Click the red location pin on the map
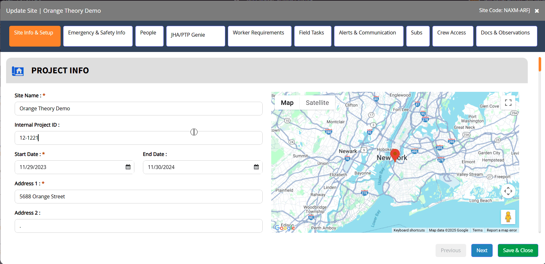The image size is (545, 264). (395, 155)
